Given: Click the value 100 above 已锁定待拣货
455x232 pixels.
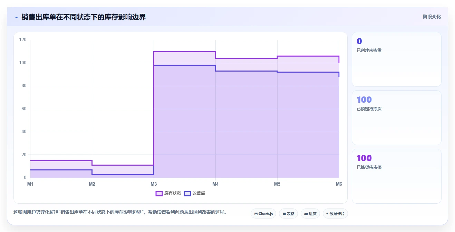Looking at the screenshot, I should click(364, 100).
